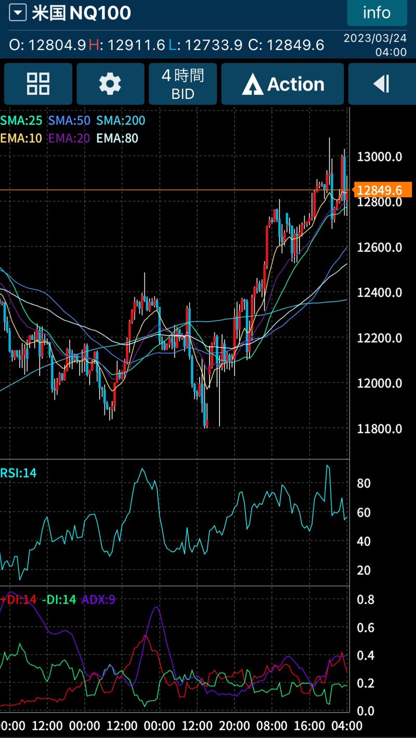Change the 4時間 BID timeframe selector

[x=183, y=84]
